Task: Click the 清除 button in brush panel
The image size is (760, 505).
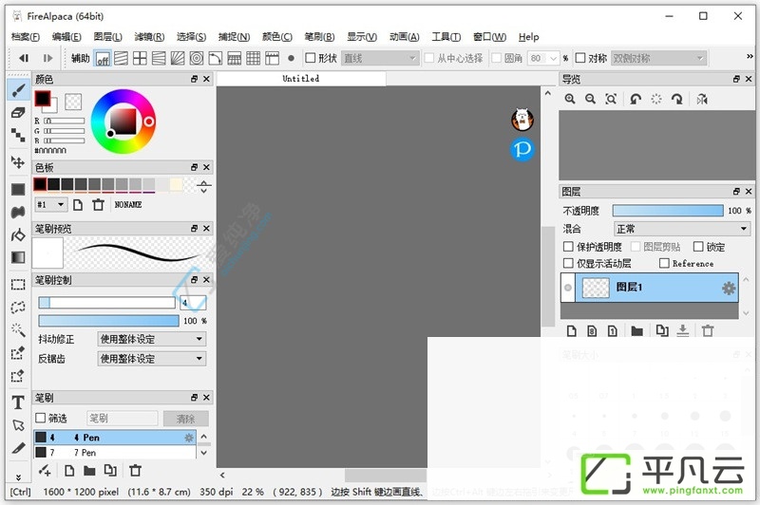Action: point(185,419)
